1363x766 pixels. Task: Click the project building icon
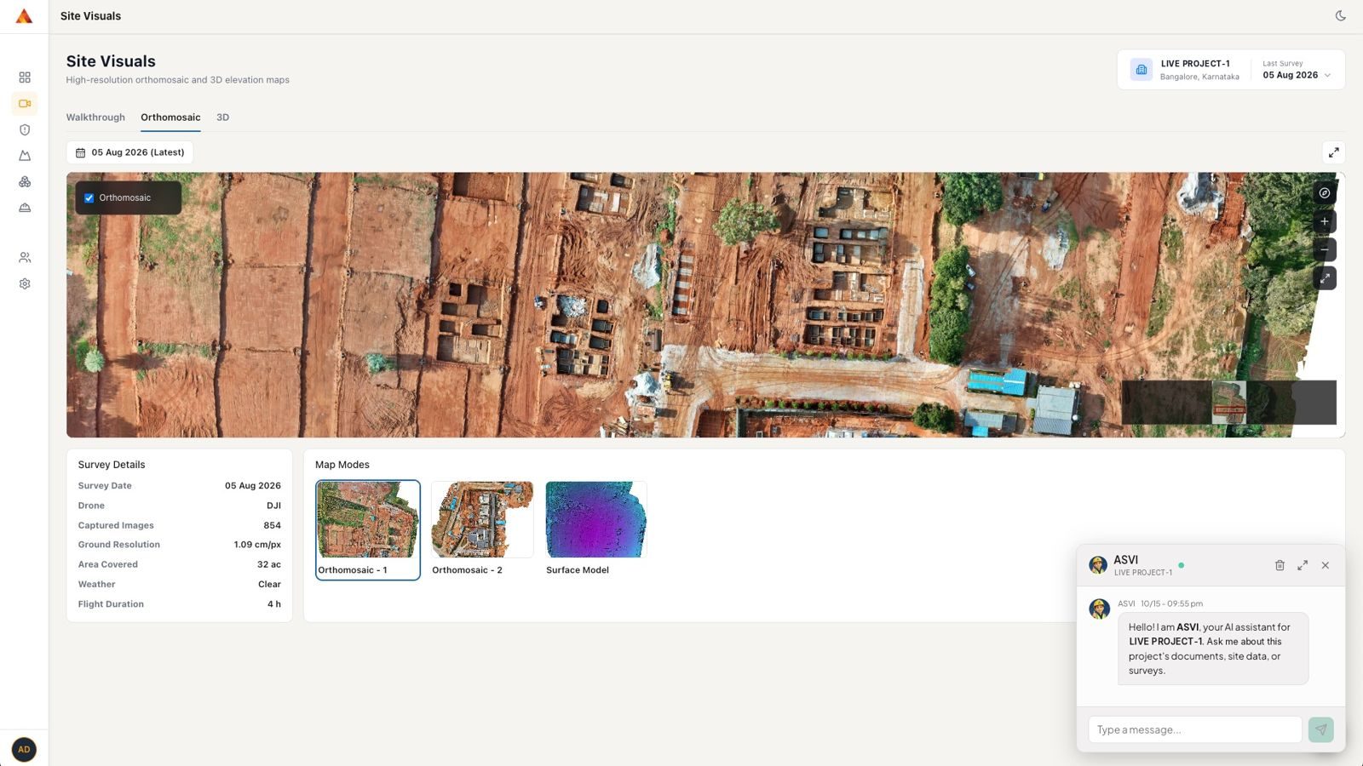(1142, 70)
